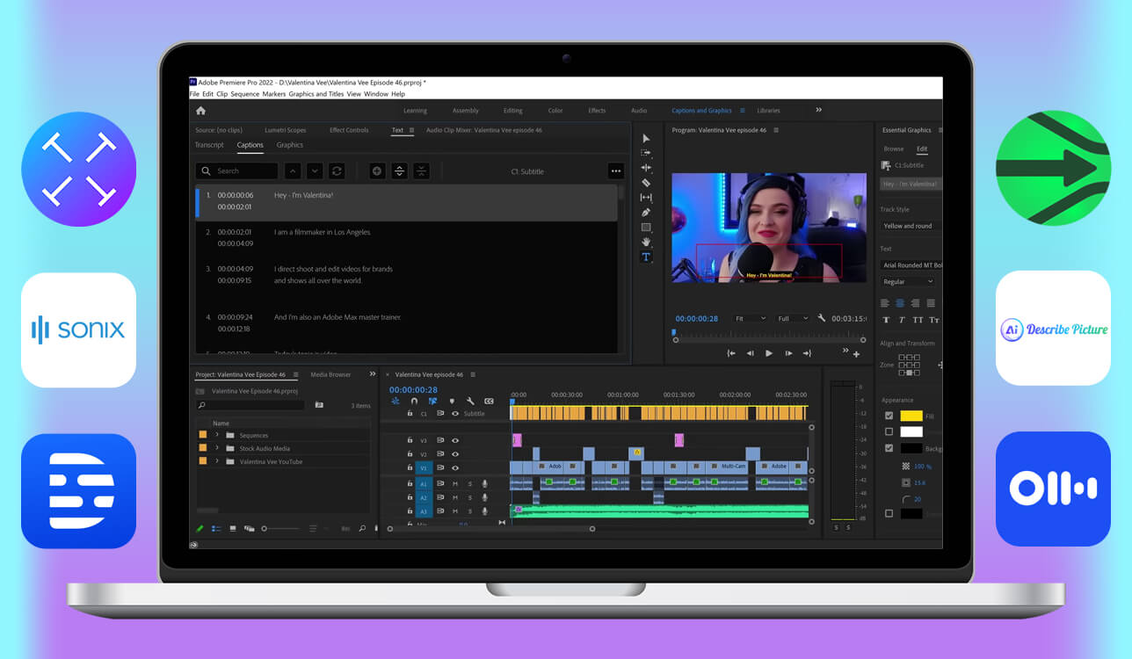Switch to the Transcript tab
The width and height of the screenshot is (1132, 659).
(x=209, y=145)
